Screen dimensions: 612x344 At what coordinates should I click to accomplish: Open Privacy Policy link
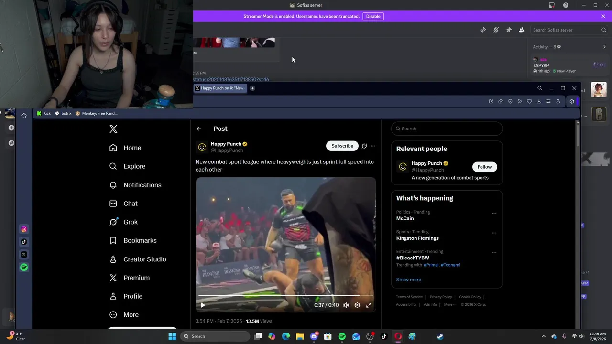pos(441,297)
